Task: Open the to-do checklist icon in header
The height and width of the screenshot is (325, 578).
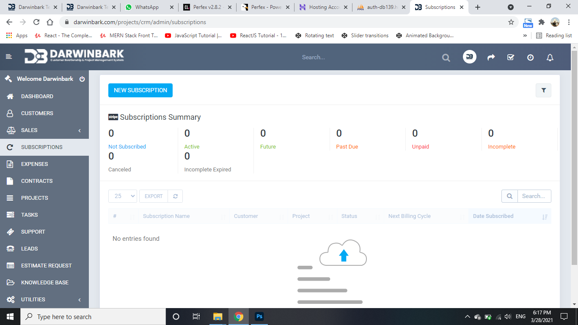Action: [x=511, y=58]
